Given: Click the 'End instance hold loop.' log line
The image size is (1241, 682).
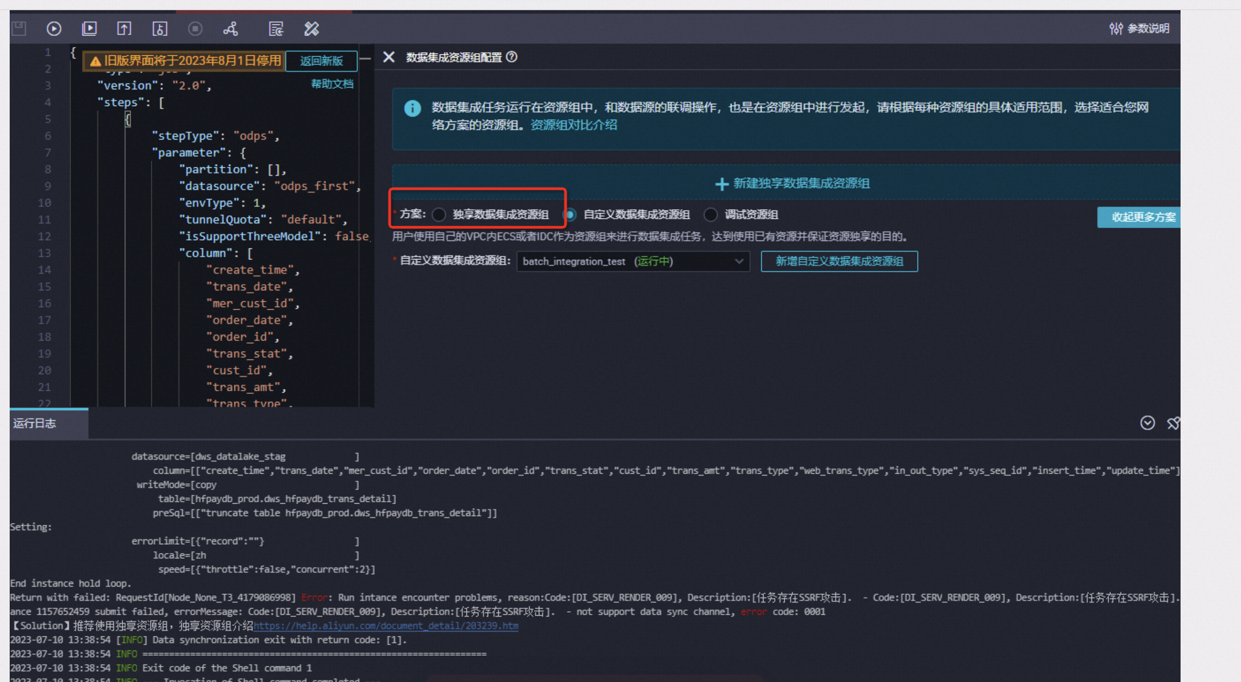Looking at the screenshot, I should 71,583.
